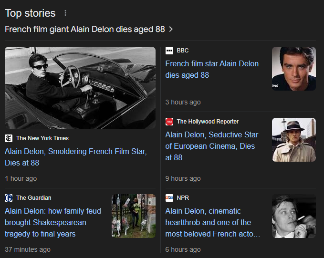Open BBC 'French film star Alain Delon' headline
The image size is (324, 258).
212,69
